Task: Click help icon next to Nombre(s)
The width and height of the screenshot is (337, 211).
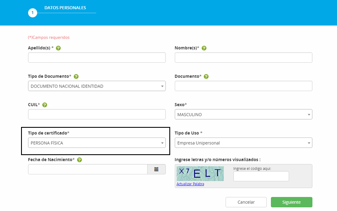Action: tap(204, 48)
